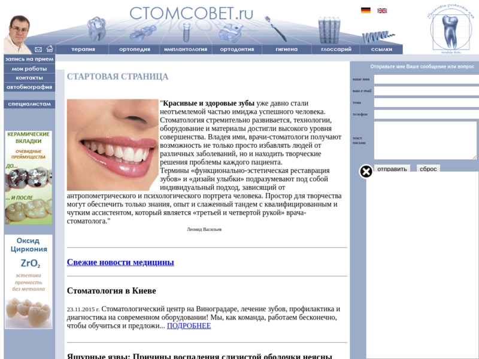Click the СТОМСОВЕТ.ru site logo
Image resolution: width=479 pixels, height=359 pixels.
(x=192, y=13)
